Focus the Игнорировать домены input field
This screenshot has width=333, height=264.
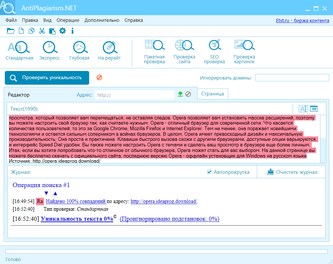(292, 78)
